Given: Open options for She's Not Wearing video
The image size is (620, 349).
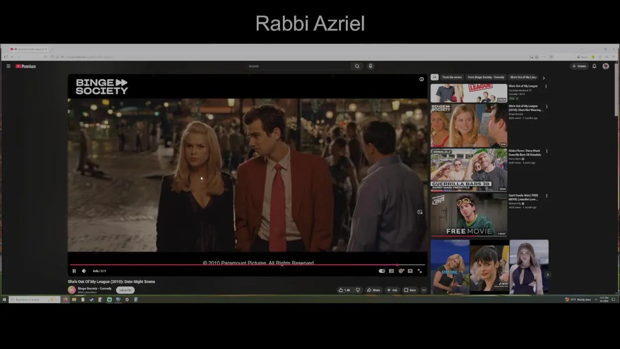Looking at the screenshot, I should tap(547, 107).
